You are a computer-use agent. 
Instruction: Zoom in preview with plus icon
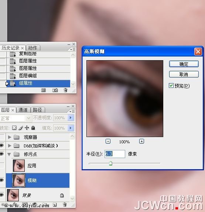click(x=141, y=141)
